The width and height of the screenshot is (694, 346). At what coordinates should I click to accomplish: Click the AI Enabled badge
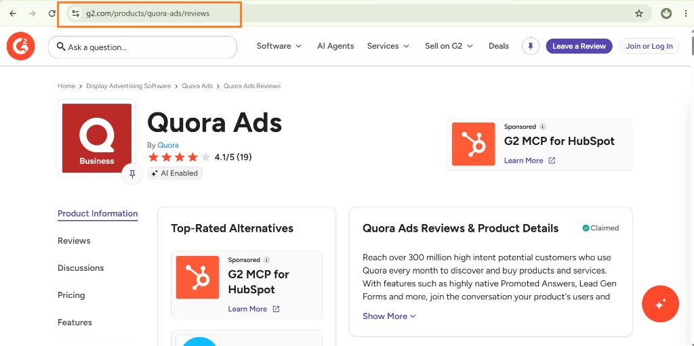tap(175, 173)
